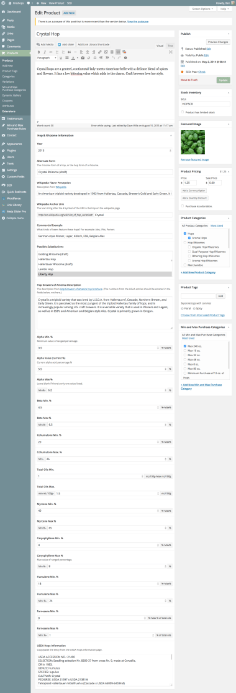Switch to the Visual editor tab

[160, 45]
